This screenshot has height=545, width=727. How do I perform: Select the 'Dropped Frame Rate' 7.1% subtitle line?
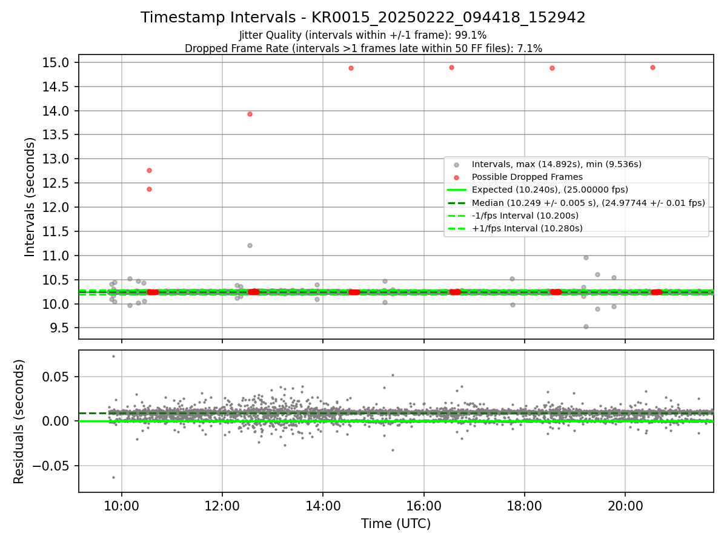[x=363, y=48]
